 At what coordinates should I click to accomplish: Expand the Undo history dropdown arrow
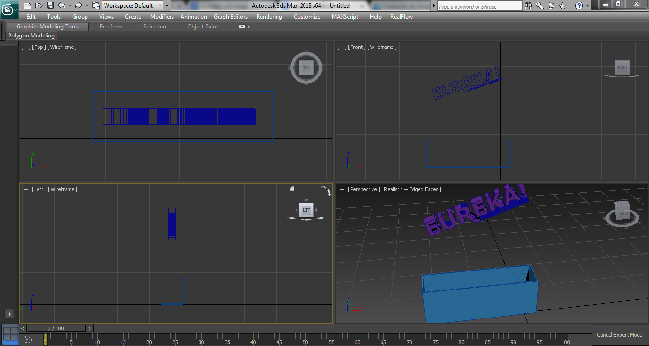tap(70, 6)
